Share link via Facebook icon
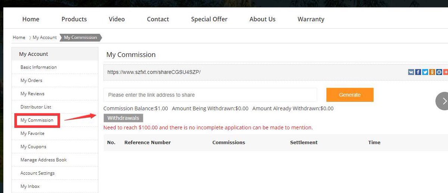The image size is (448, 193). click(418, 72)
